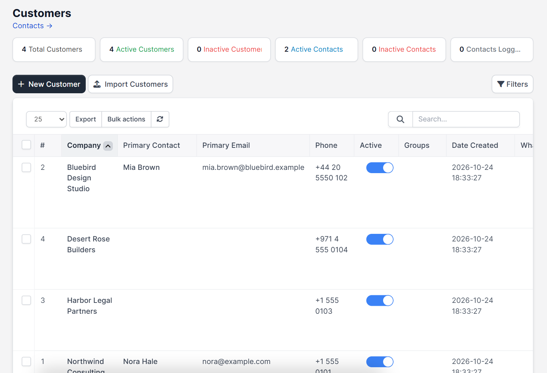Open Nora Hale contact
The width and height of the screenshot is (547, 373).
(x=140, y=361)
